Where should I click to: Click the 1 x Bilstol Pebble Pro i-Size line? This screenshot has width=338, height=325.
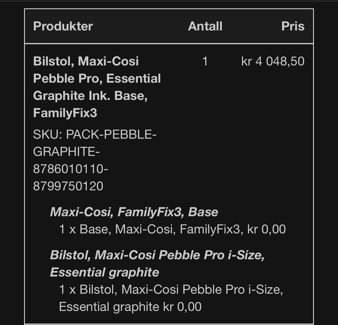click(171, 289)
